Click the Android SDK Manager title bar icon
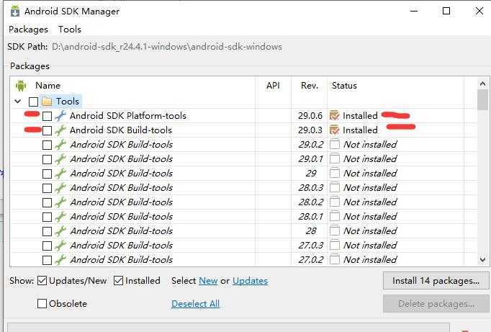 (x=14, y=11)
